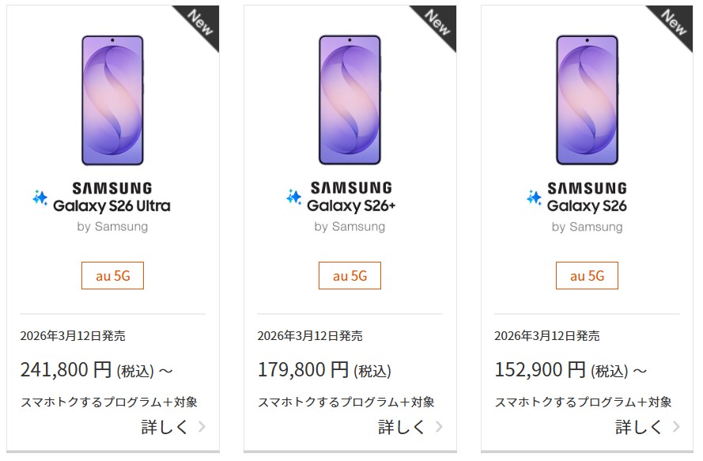The width and height of the screenshot is (703, 461).
Task: Select the au 5G badge under S26 Ultra
Action: pyautogui.click(x=112, y=276)
